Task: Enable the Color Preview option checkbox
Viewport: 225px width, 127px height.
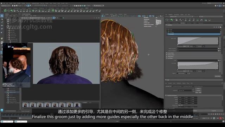Action: point(177,73)
